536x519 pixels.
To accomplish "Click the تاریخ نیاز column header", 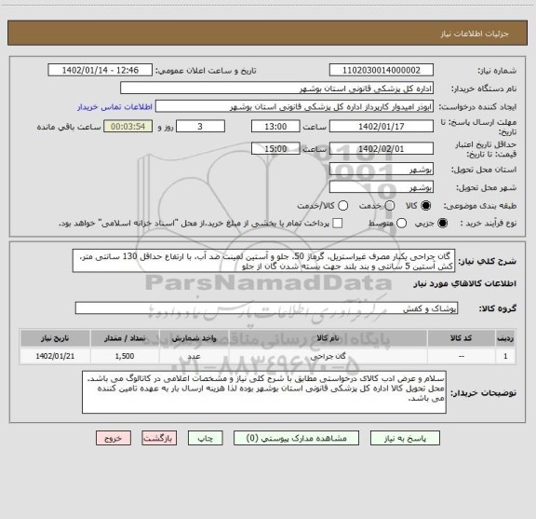I will click(55, 338).
